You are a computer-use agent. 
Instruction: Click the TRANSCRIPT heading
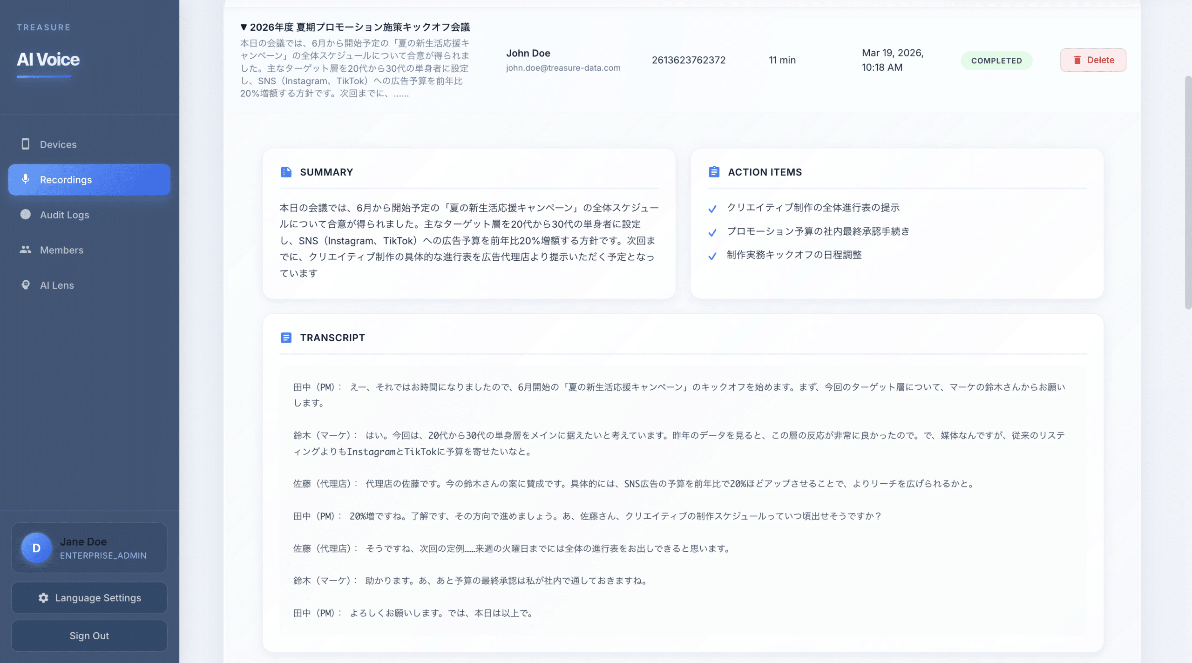332,338
